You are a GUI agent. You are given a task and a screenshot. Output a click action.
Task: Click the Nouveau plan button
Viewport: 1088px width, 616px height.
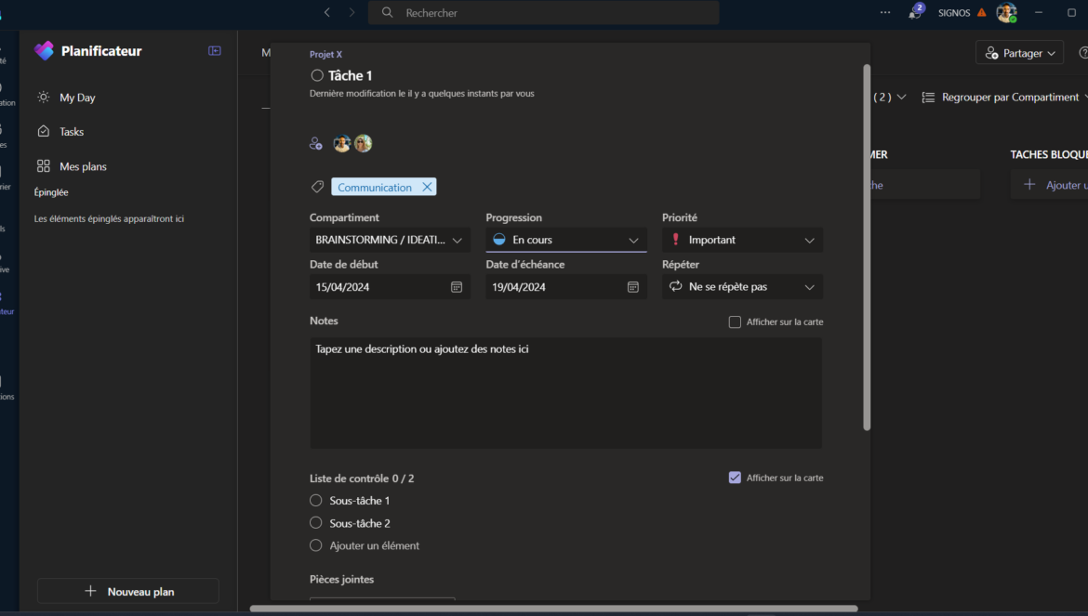click(128, 591)
